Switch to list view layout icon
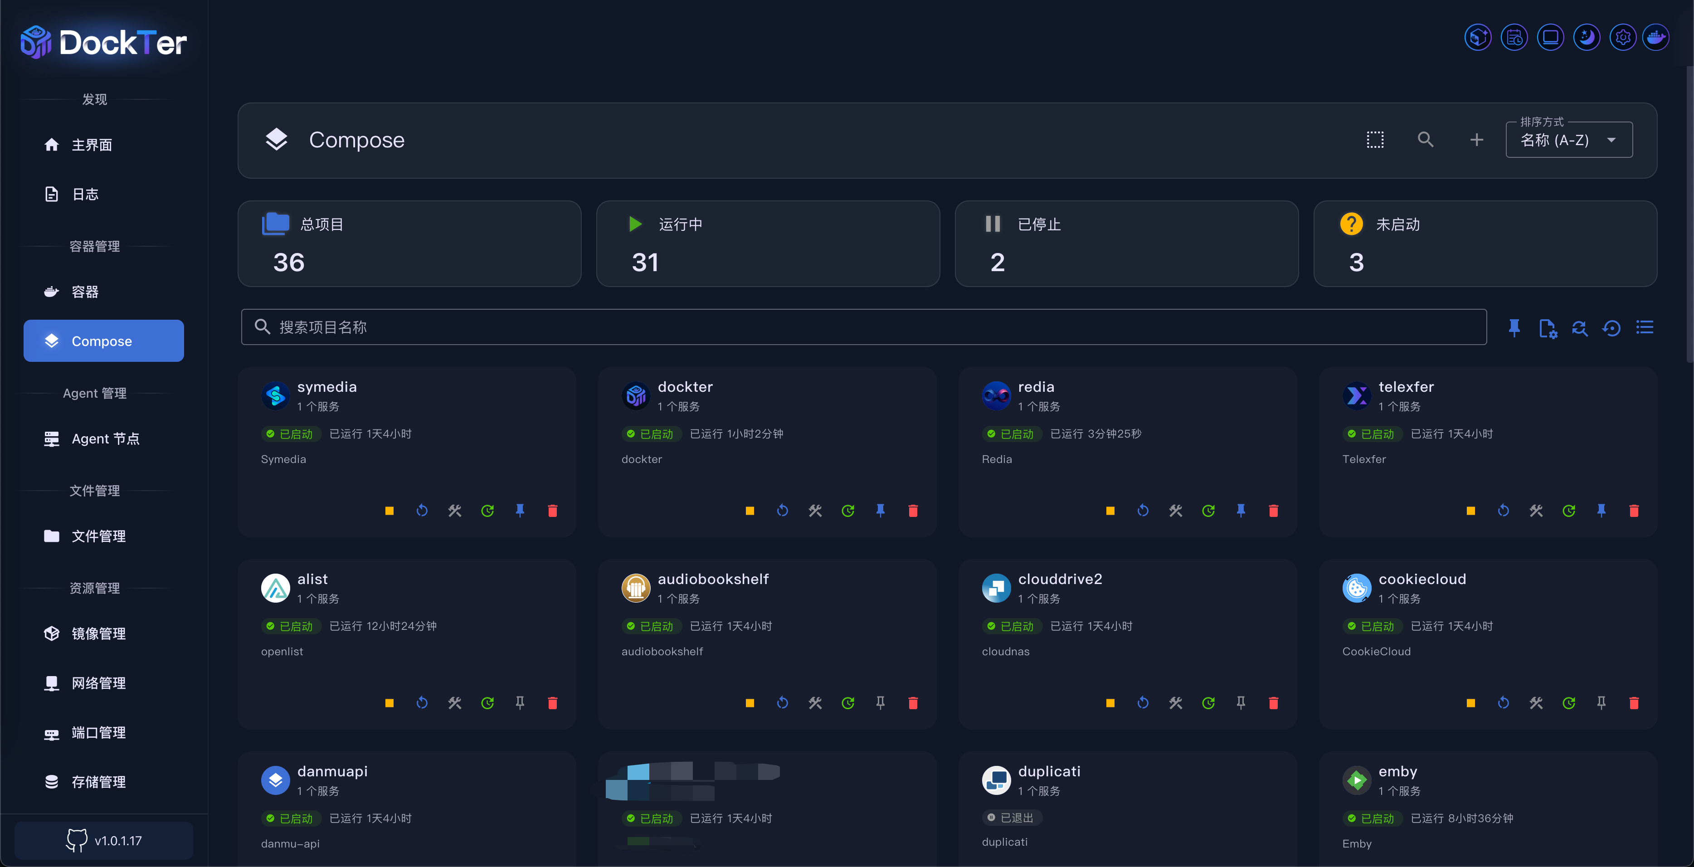Viewport: 1694px width, 867px height. pyautogui.click(x=1645, y=327)
